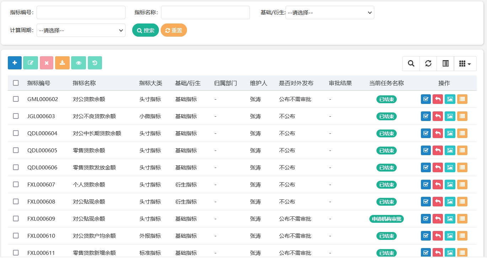
Task: Click the 小微指标 category cell
Action: pyautogui.click(x=150, y=116)
